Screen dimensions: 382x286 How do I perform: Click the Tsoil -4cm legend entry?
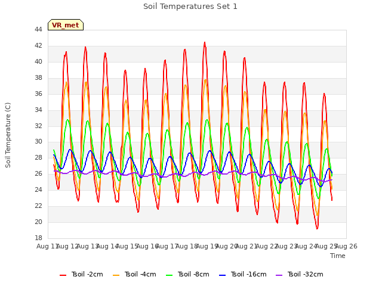134,274
